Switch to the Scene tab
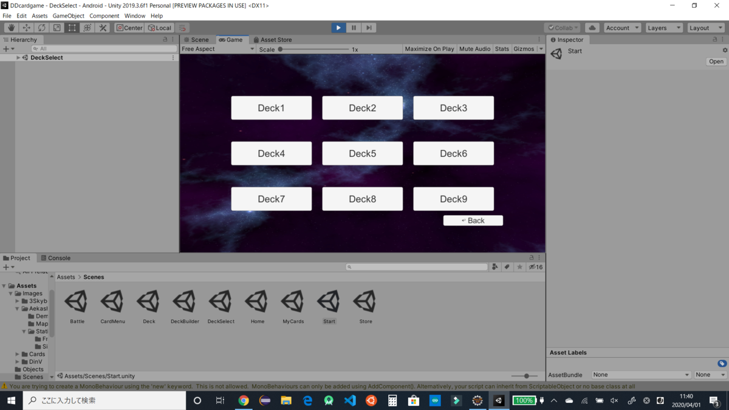This screenshot has height=410, width=729. [197, 39]
